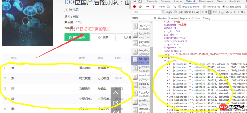Switch to the Console tab

point(165,1)
